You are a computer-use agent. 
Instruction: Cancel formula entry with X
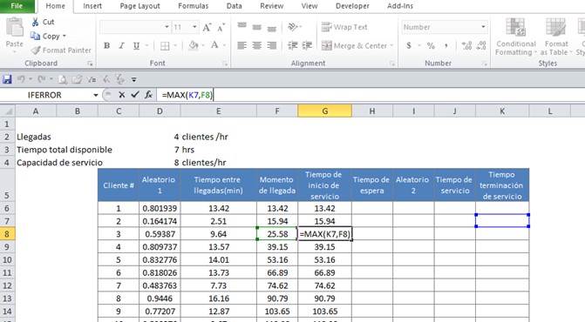(x=122, y=95)
